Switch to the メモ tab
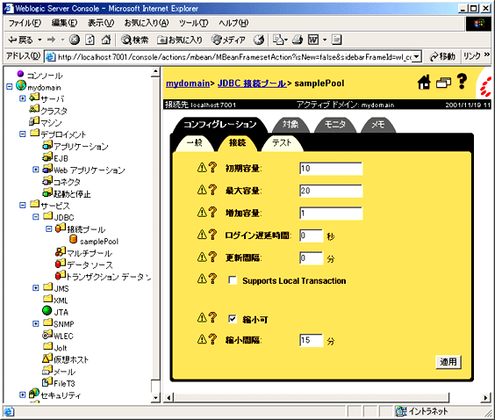The height and width of the screenshot is (420, 495). [378, 125]
